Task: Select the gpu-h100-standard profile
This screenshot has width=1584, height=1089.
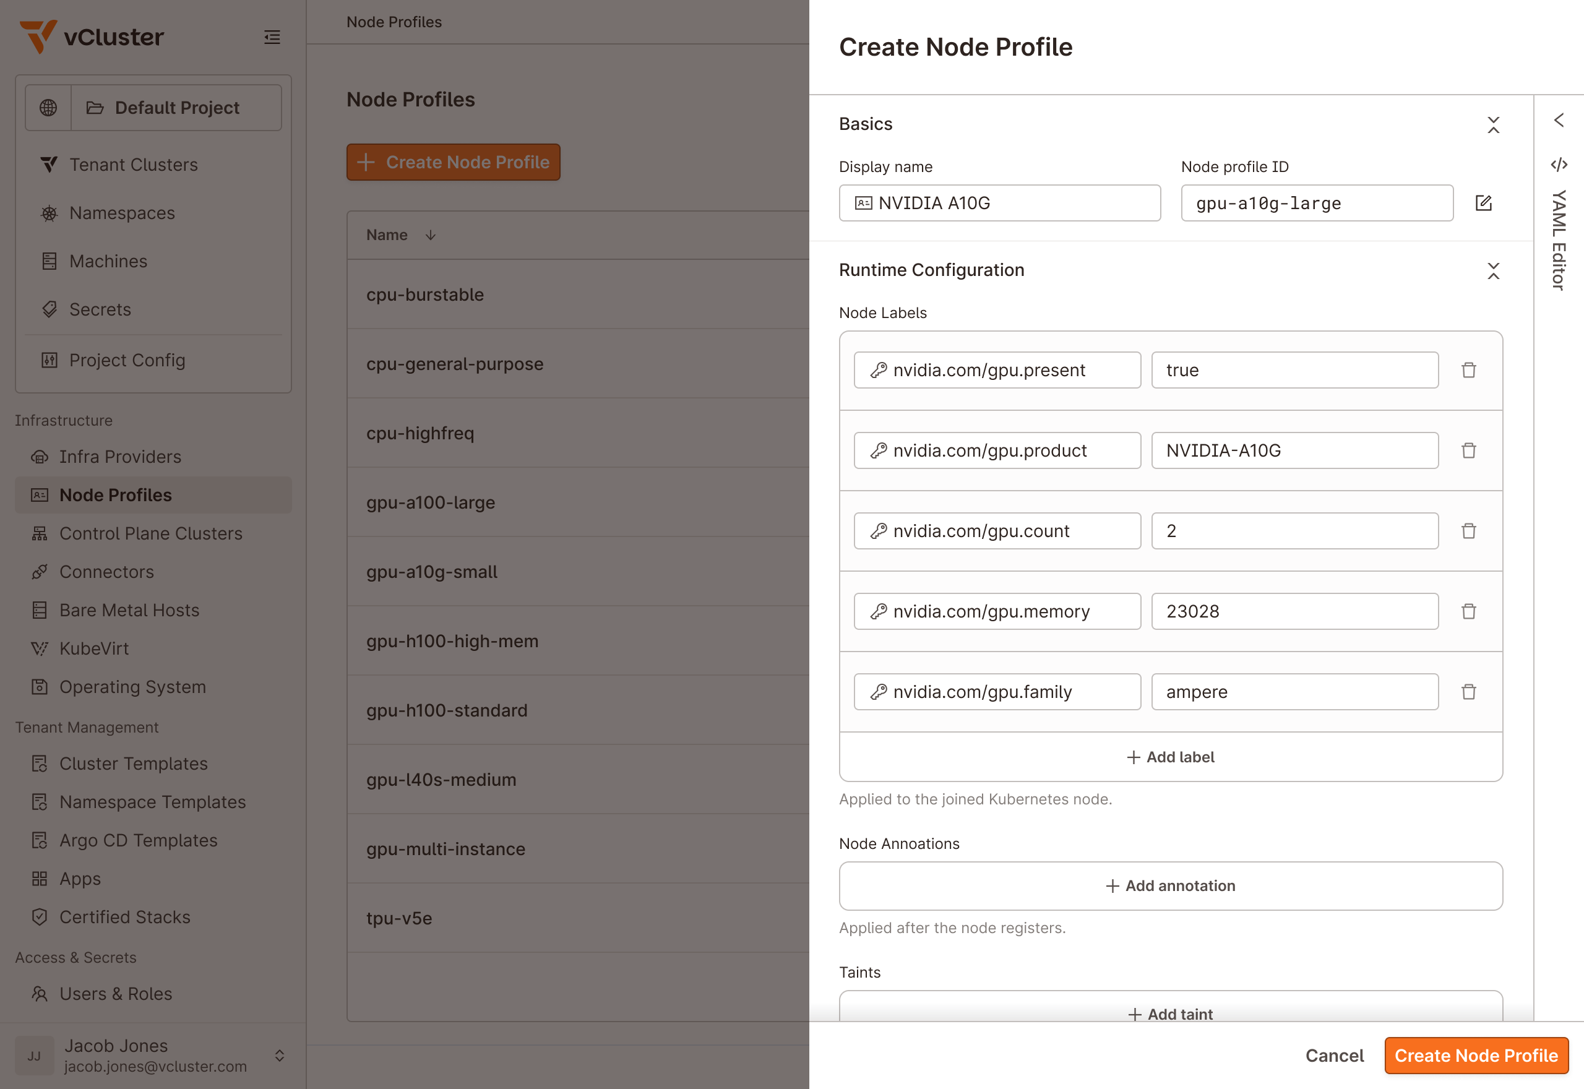Action: (578, 710)
